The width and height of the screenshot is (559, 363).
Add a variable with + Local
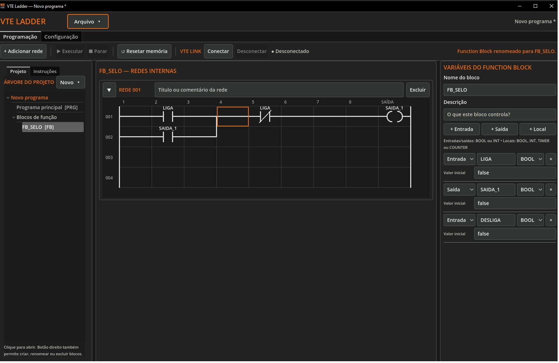coord(538,129)
